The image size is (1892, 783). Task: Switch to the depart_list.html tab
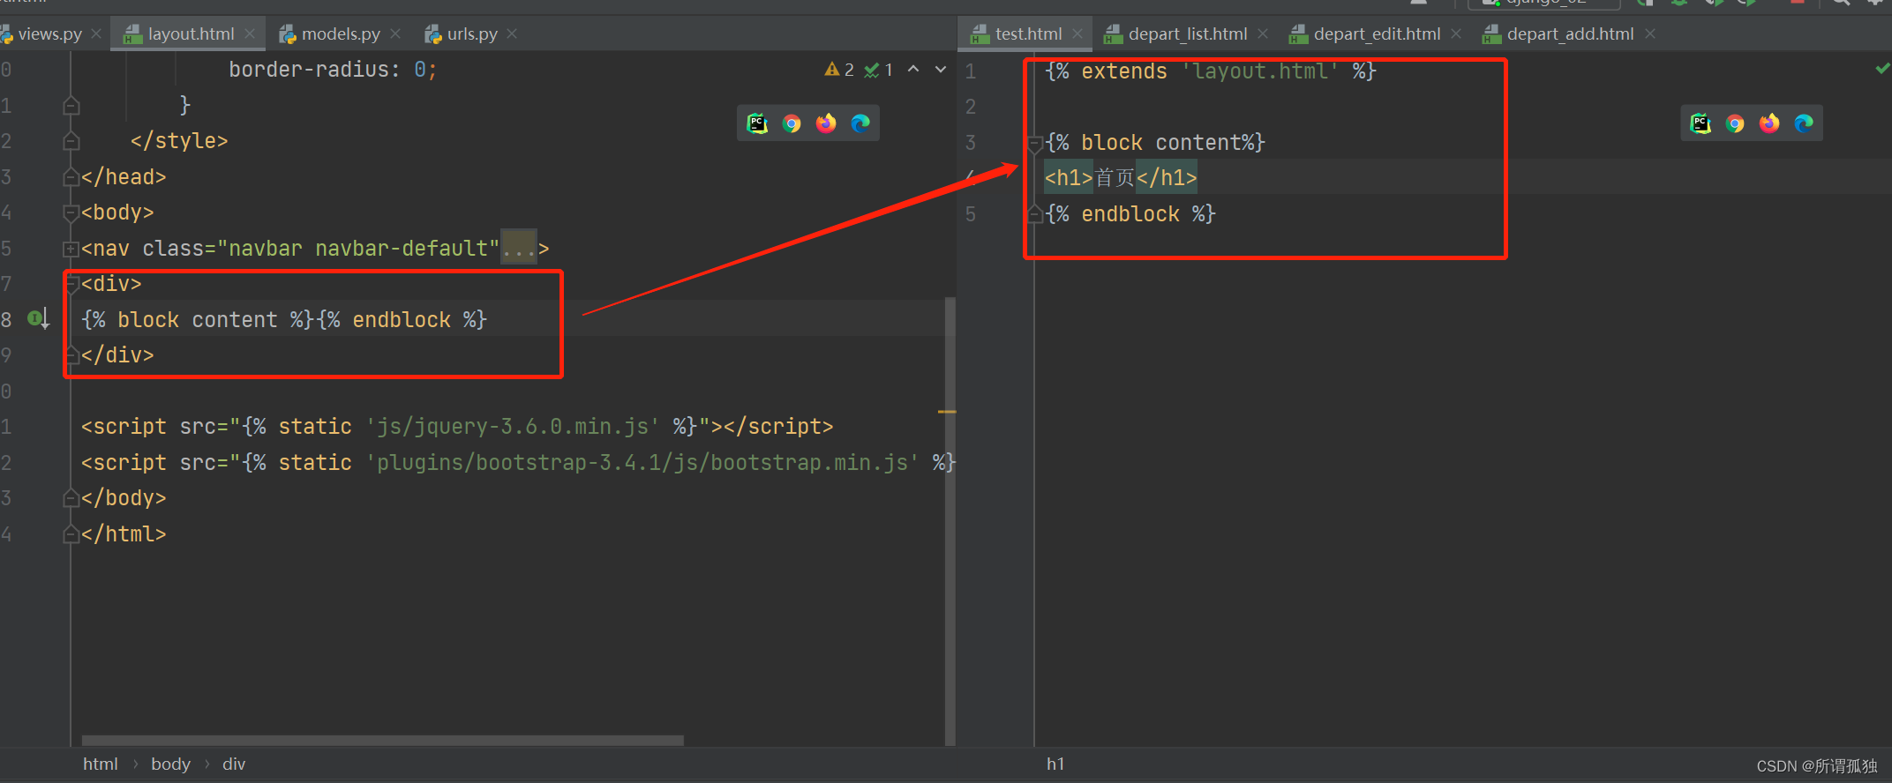[1188, 34]
